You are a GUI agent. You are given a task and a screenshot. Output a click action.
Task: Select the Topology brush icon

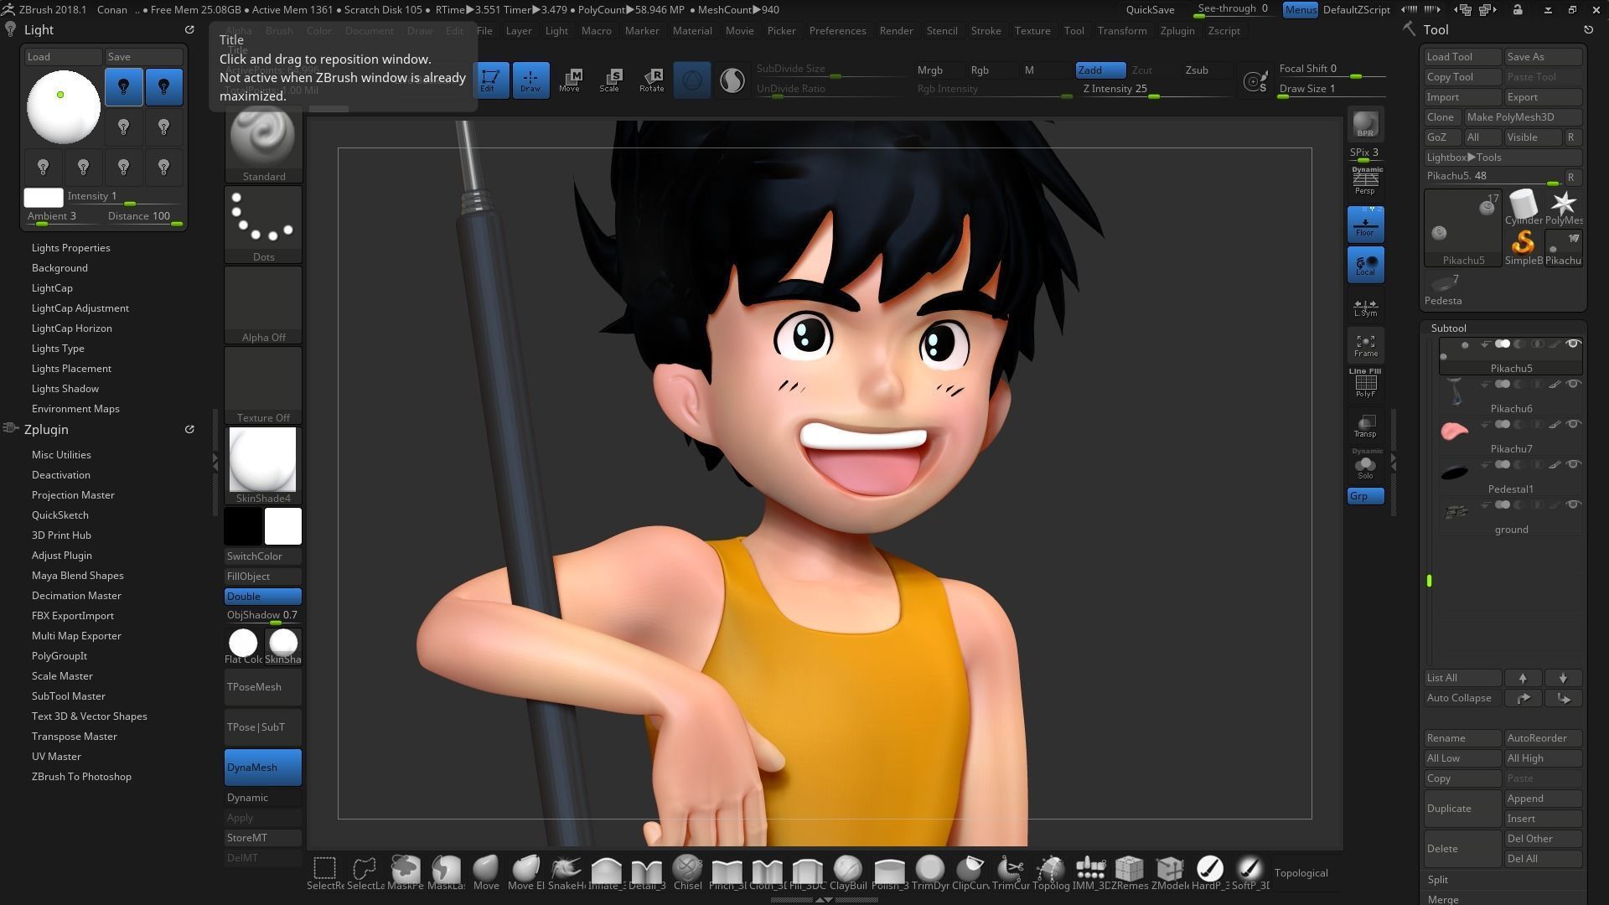(x=1051, y=872)
